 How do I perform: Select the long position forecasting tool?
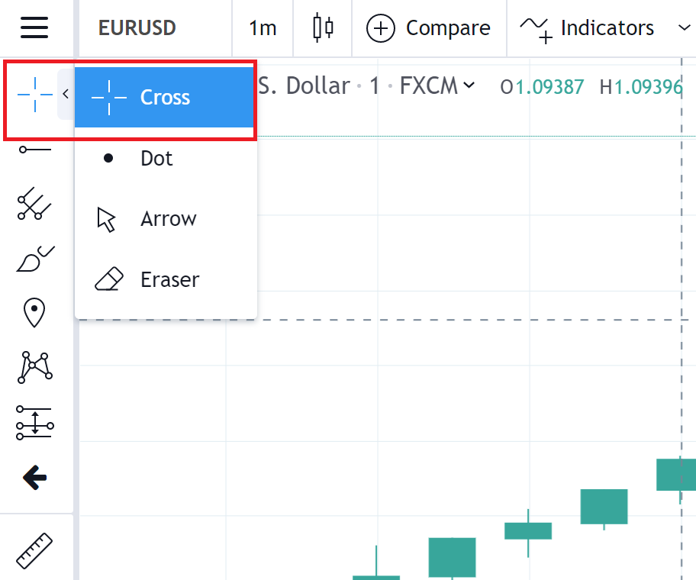34,423
